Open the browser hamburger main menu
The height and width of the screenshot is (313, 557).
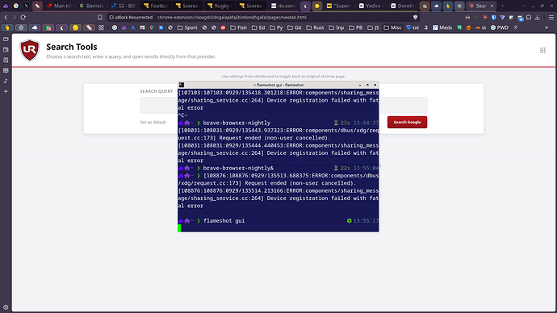tap(551, 17)
